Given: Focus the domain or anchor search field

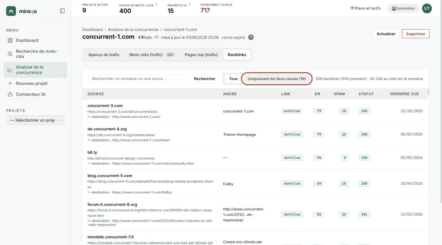Looking at the screenshot, I should [x=138, y=79].
